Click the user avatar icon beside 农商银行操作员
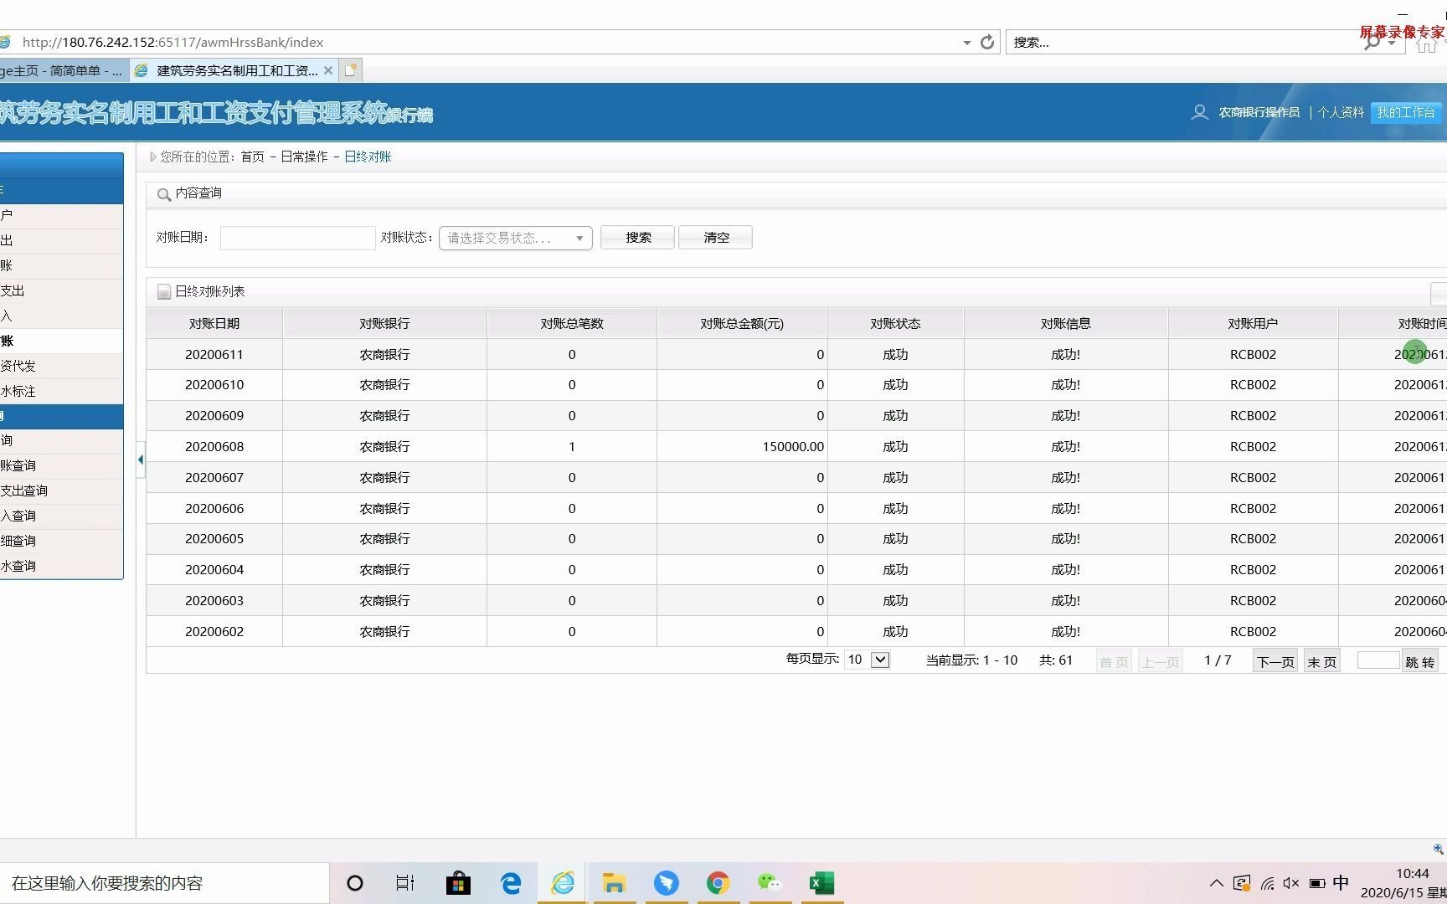1447x904 pixels. [x=1199, y=112]
